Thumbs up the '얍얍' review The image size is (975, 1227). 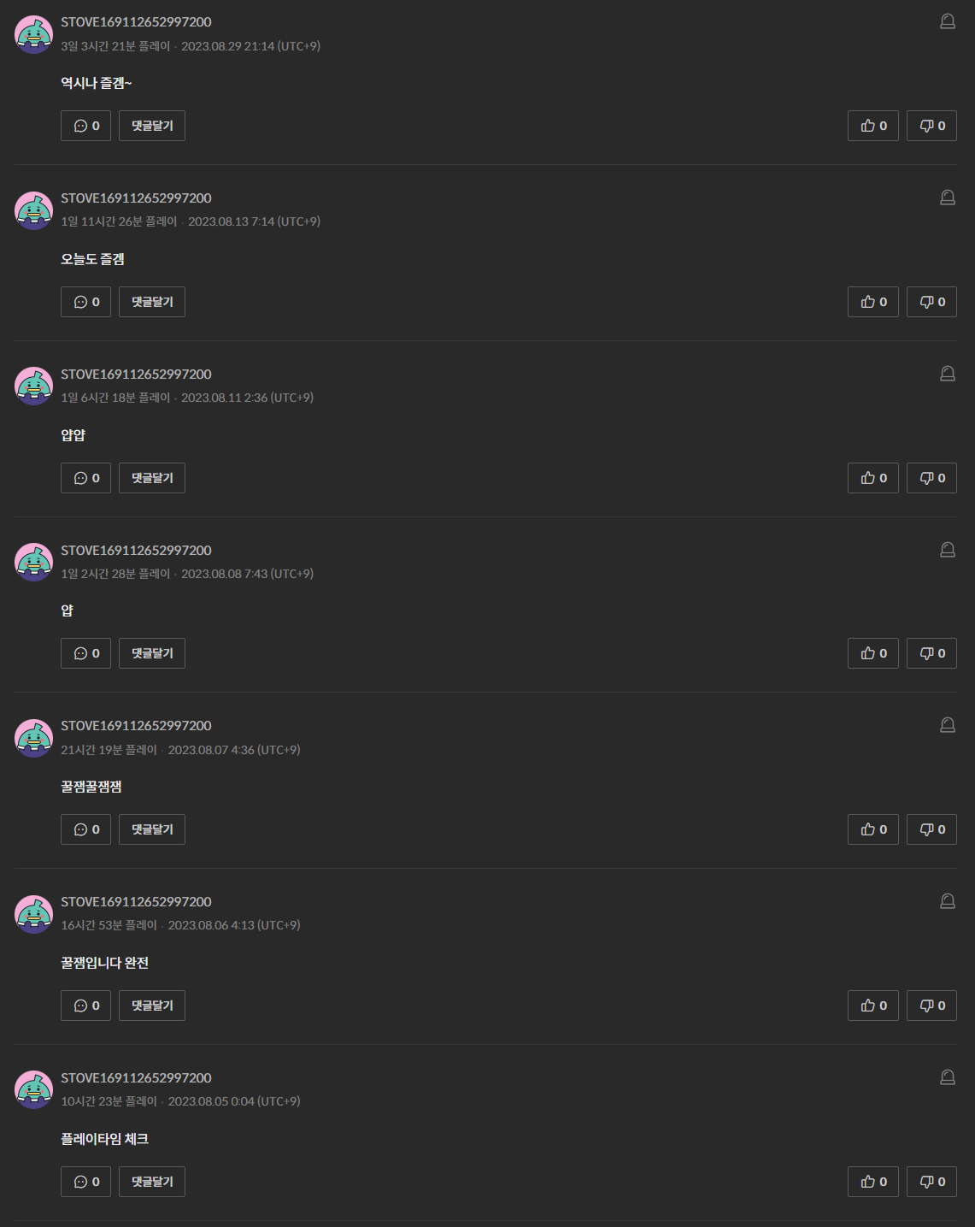point(873,478)
